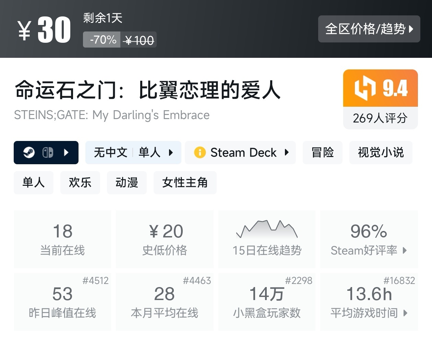Open 平均游戏时间 playtime details

pos(369,302)
